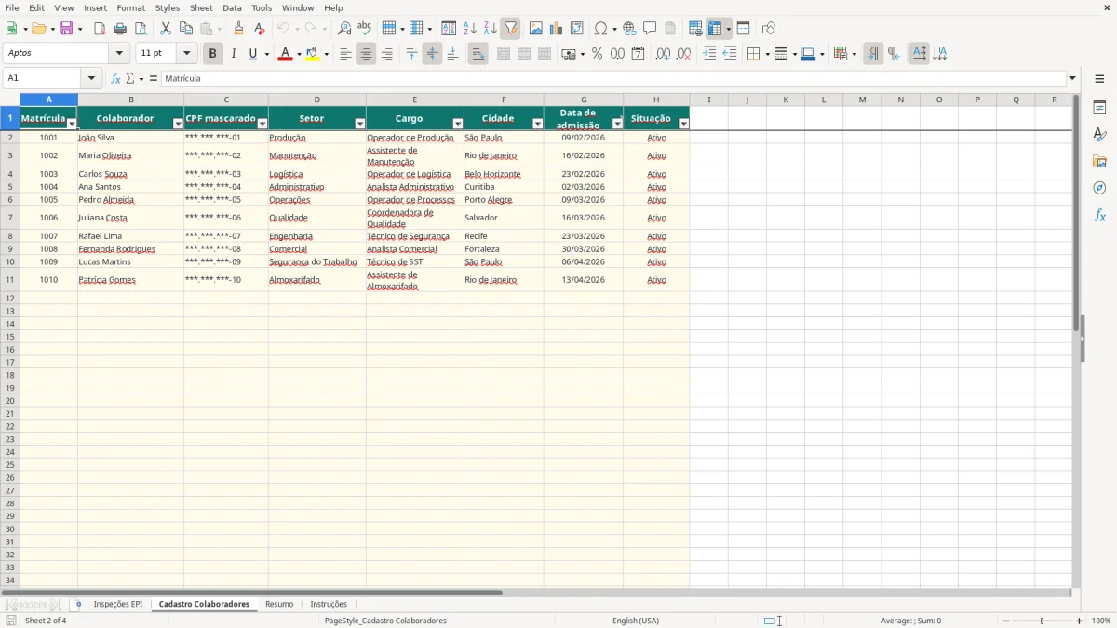The image size is (1117, 628).
Task: Click the Increase Indent icon
Action: coord(710,54)
